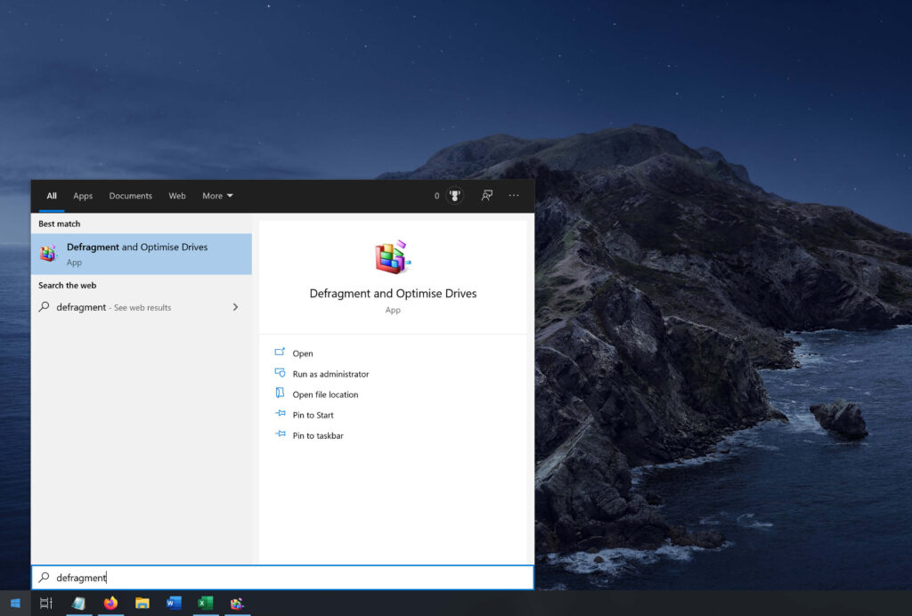Click the rewards count 0
The width and height of the screenshot is (912, 616).
coord(436,196)
